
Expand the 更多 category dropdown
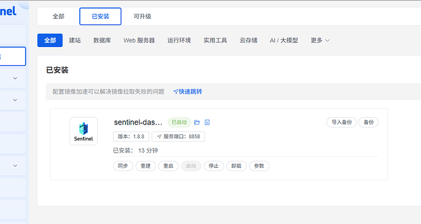[320, 40]
